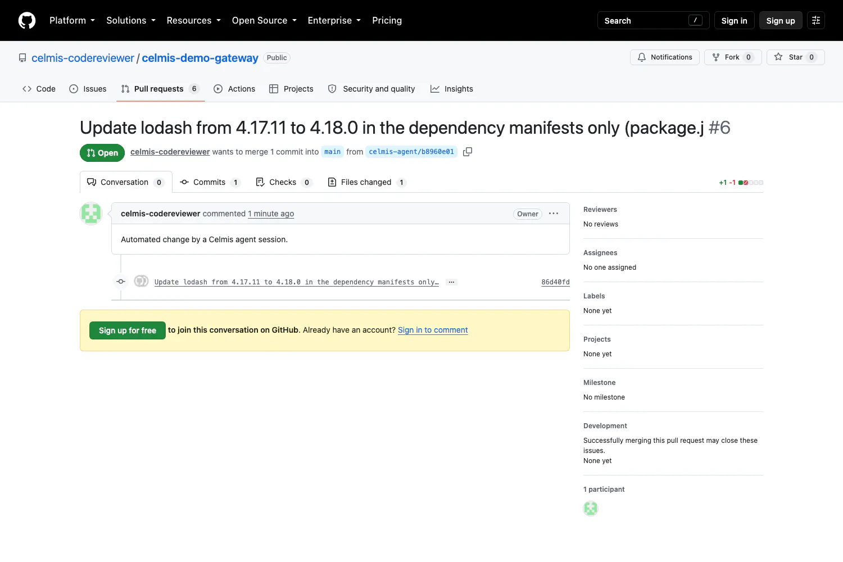Click the 'Automated change by a Celmis agent session.' text
Image resolution: width=843 pixels, height=562 pixels.
click(204, 239)
